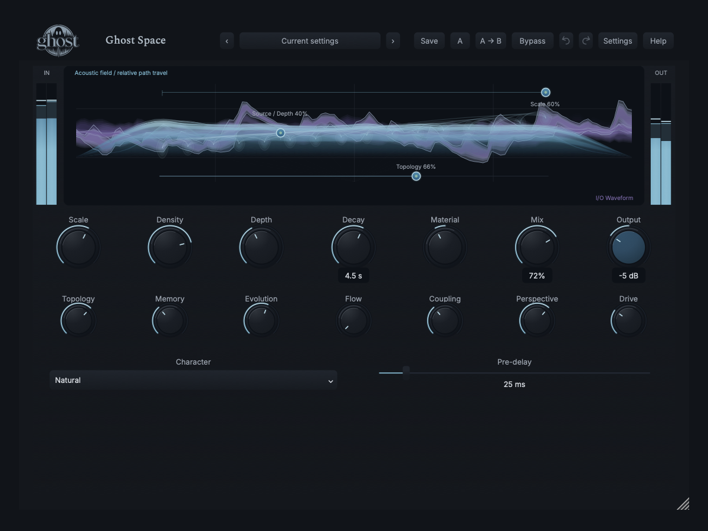
Task: Toggle the A state button
Action: pos(460,41)
